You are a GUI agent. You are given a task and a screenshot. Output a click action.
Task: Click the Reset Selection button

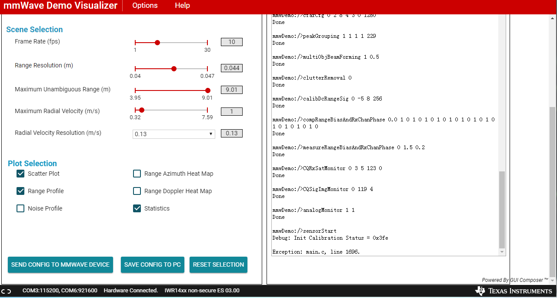click(218, 265)
